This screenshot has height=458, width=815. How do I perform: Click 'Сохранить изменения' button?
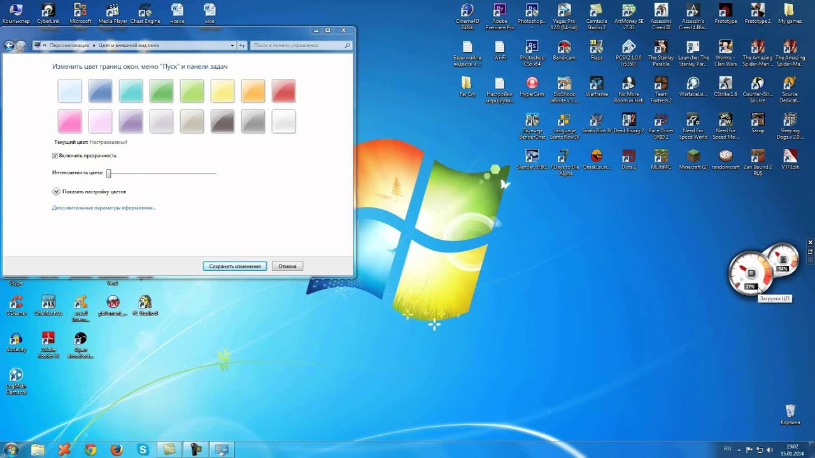point(235,266)
